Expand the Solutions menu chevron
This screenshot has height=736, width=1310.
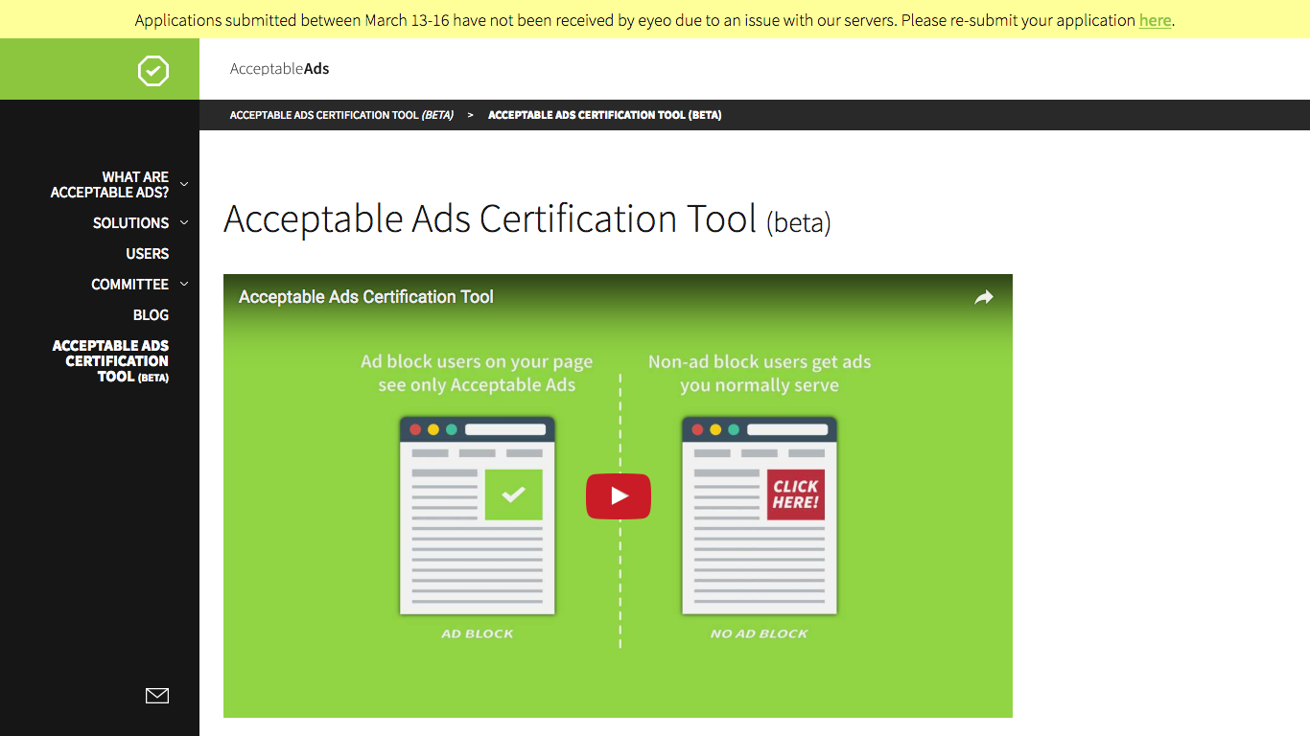tap(184, 222)
